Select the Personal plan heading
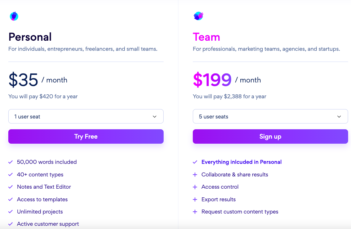Image resolution: width=351 pixels, height=229 pixels. pos(30,37)
